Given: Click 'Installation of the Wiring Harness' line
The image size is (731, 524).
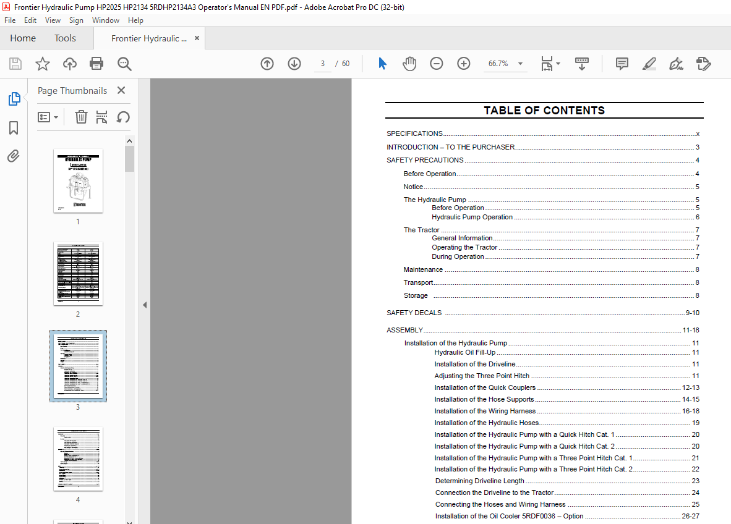Looking at the screenshot, I should point(567,412).
